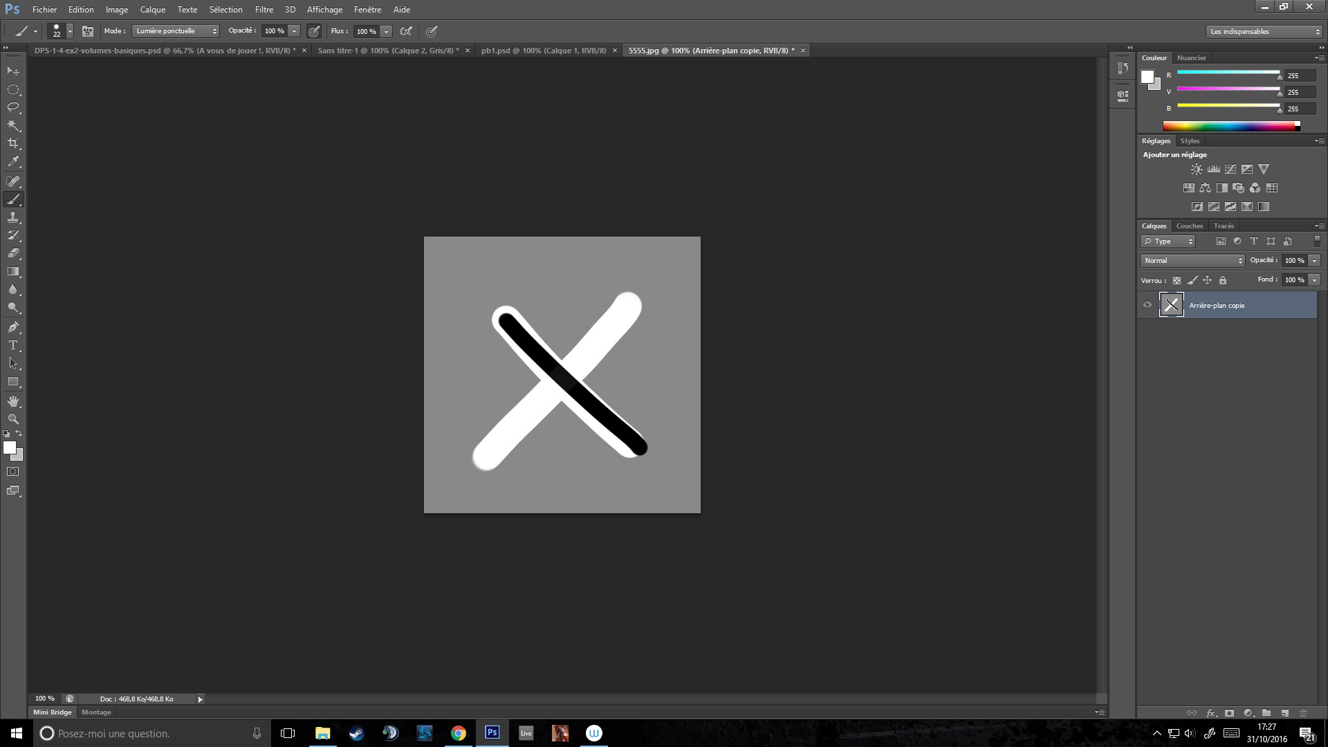Image resolution: width=1328 pixels, height=747 pixels.
Task: Select the Zoom tool
Action: click(x=13, y=419)
